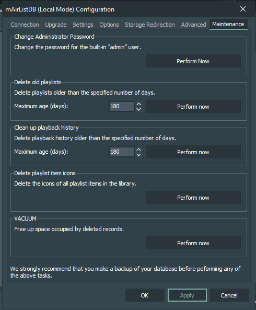The width and height of the screenshot is (256, 310).
Task: Confirm the configuration with OK
Action: [145, 295]
